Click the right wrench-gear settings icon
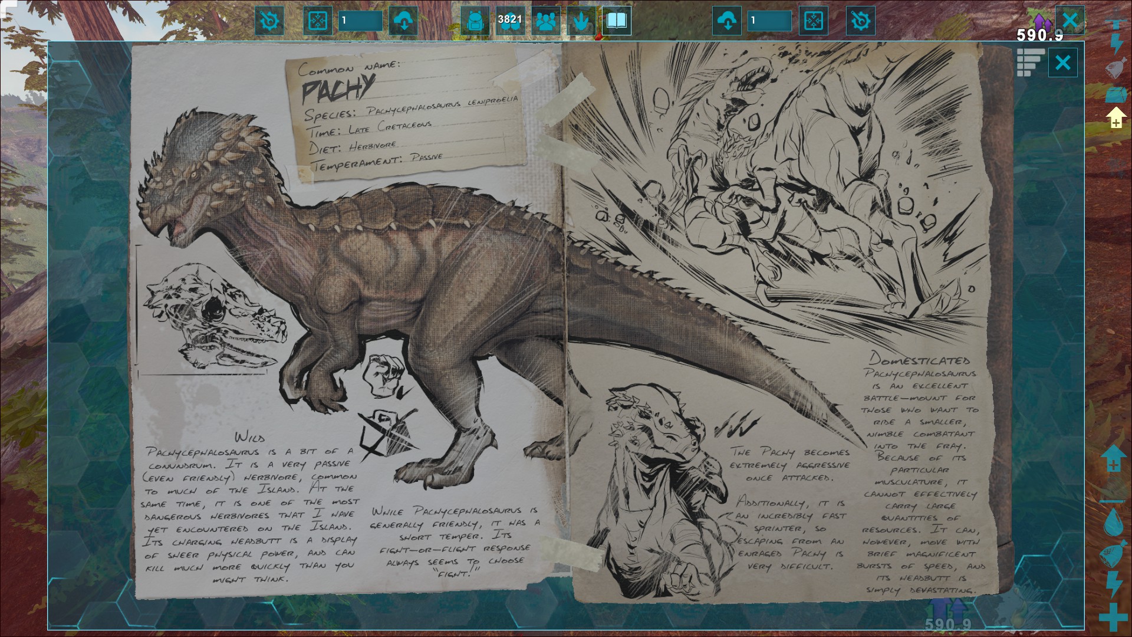Screen dimensions: 1132x637 [860, 21]
